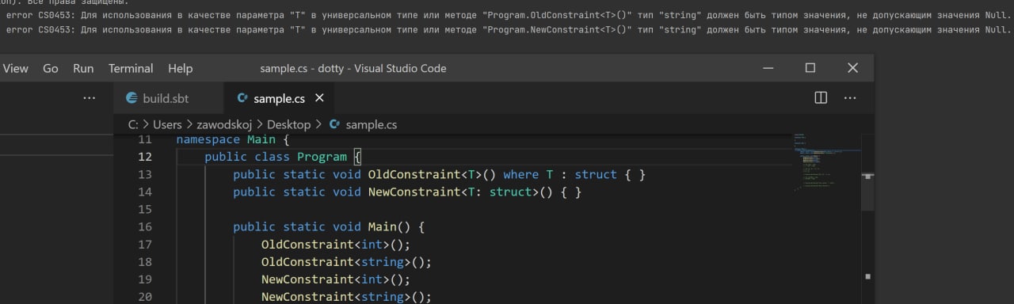Open the Run menu

pos(83,68)
